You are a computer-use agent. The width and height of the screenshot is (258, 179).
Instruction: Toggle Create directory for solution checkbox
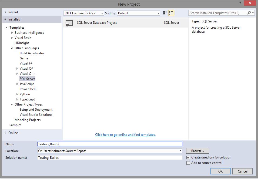tap(188, 157)
